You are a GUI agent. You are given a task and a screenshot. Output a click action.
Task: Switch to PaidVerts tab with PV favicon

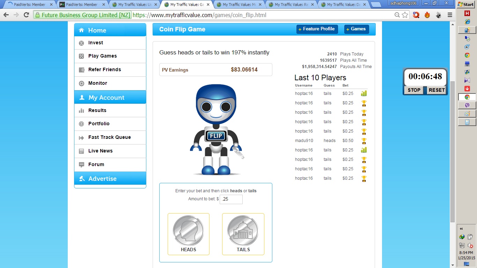click(82, 5)
